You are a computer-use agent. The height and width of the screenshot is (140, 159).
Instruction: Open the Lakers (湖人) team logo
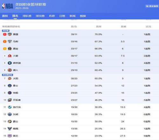[10, 70]
